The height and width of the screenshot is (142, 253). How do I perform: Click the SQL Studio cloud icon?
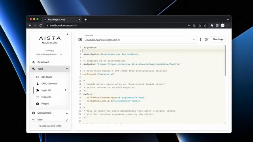click(38, 77)
